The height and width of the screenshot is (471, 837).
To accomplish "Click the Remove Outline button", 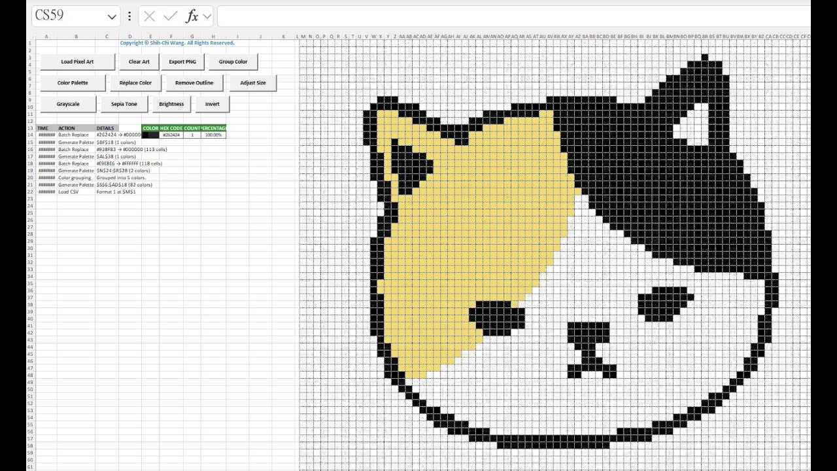I will 194,83.
